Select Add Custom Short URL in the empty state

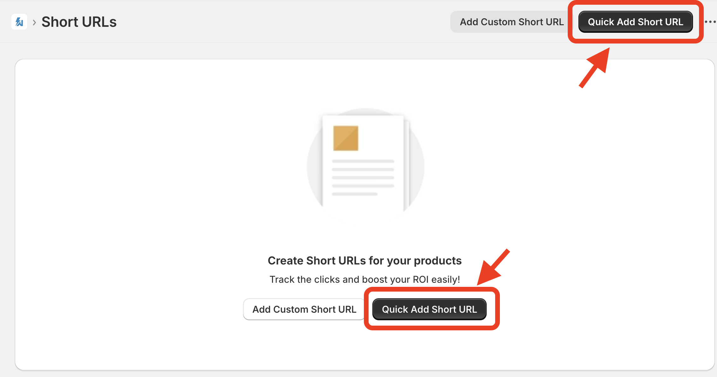coord(304,309)
